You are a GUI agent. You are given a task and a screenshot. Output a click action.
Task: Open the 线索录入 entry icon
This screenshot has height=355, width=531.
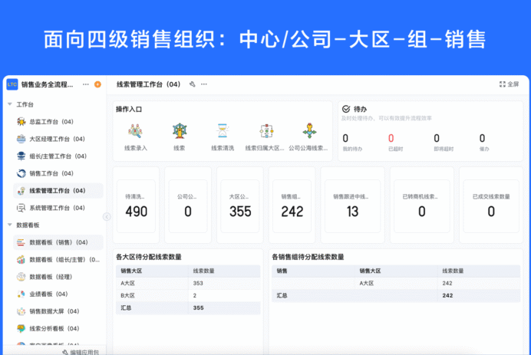(136, 131)
